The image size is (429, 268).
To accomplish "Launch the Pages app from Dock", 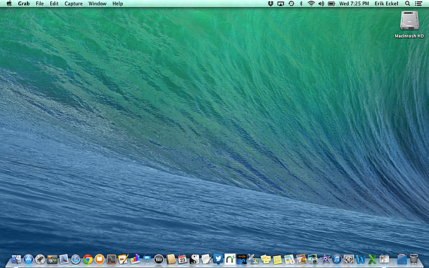I will tap(123, 259).
